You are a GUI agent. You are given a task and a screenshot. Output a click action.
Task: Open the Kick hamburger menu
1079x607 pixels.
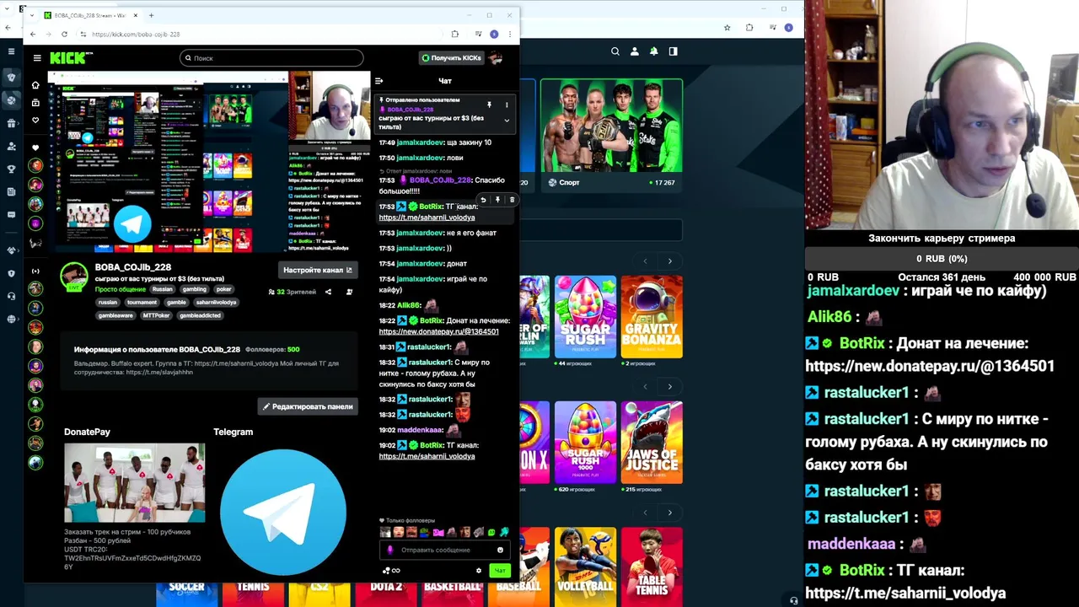37,58
